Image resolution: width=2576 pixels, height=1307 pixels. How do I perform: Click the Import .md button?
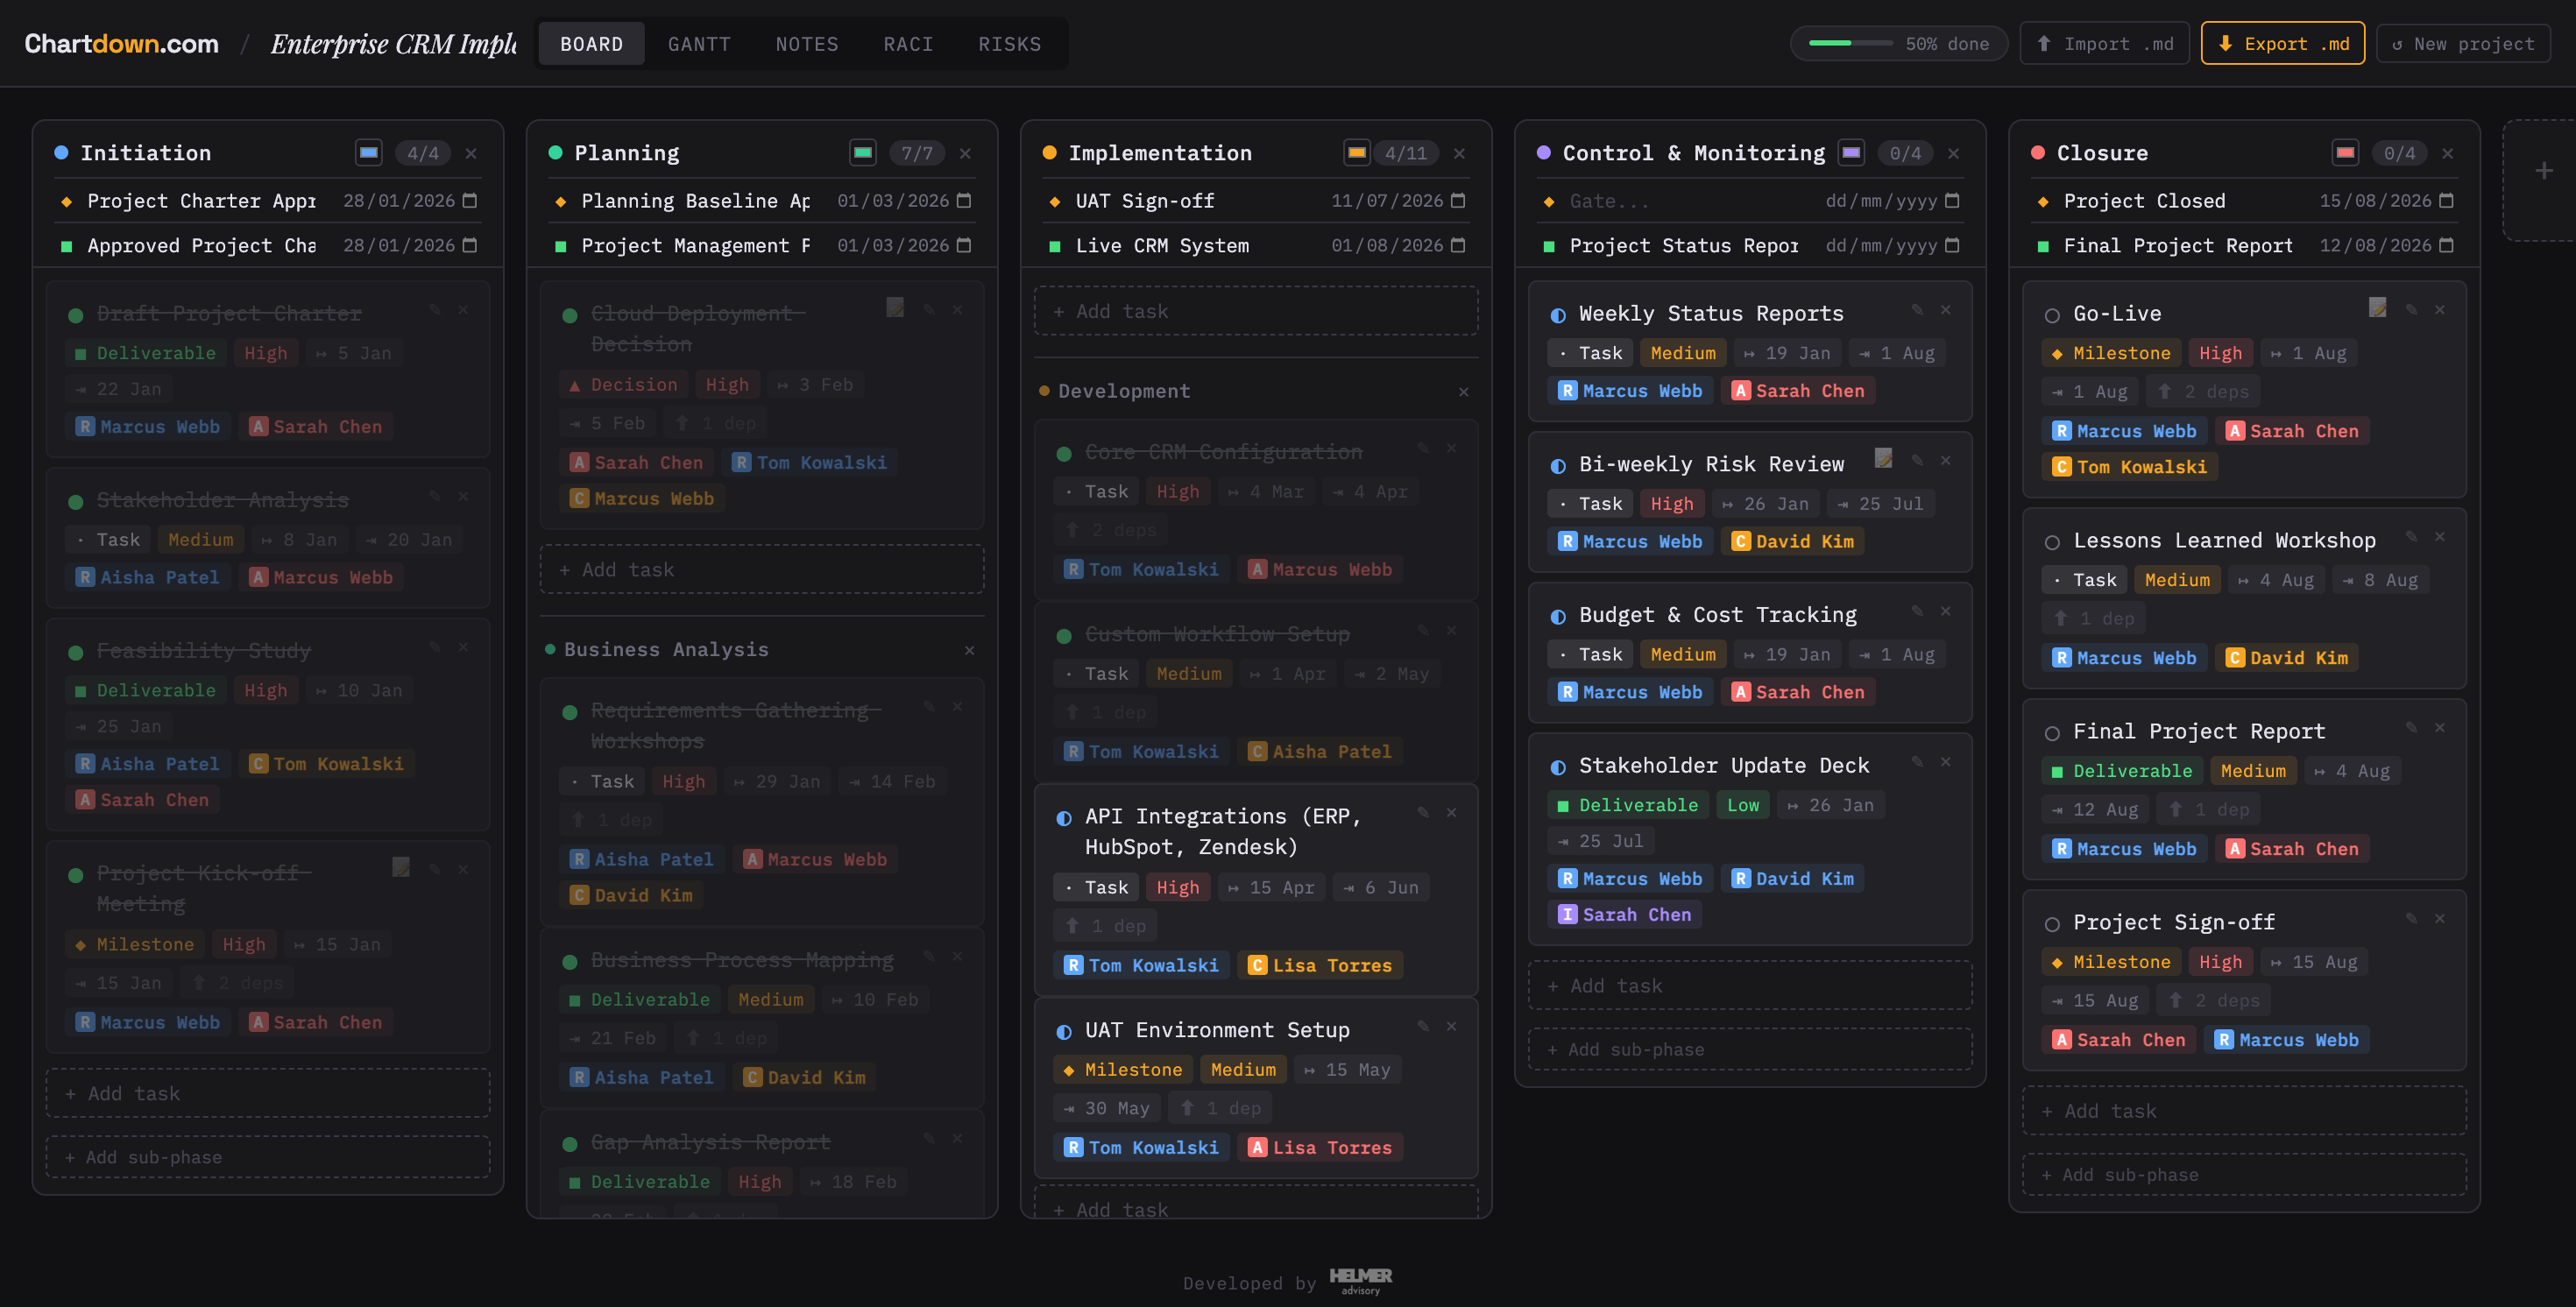click(x=2104, y=43)
